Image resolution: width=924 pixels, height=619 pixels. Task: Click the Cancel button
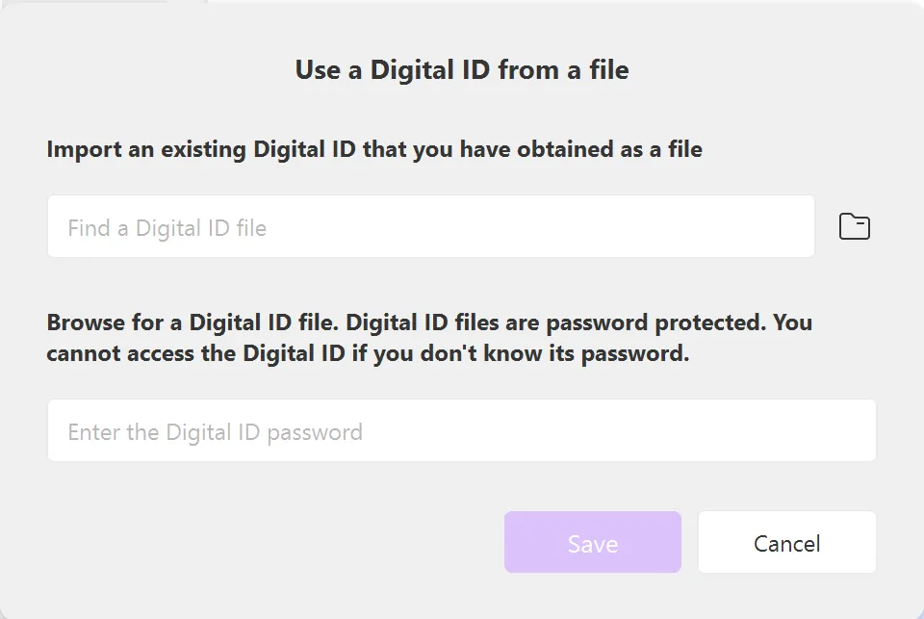tap(786, 543)
